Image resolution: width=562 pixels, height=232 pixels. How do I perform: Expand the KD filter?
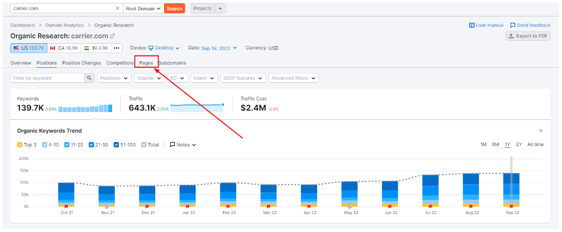click(x=178, y=78)
